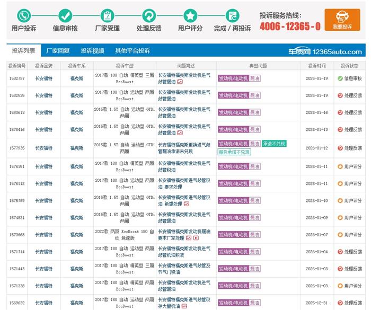The height and width of the screenshot is (310, 371).
Task: Click the 信息审核 checkmark step icon
Action: tap(65, 15)
